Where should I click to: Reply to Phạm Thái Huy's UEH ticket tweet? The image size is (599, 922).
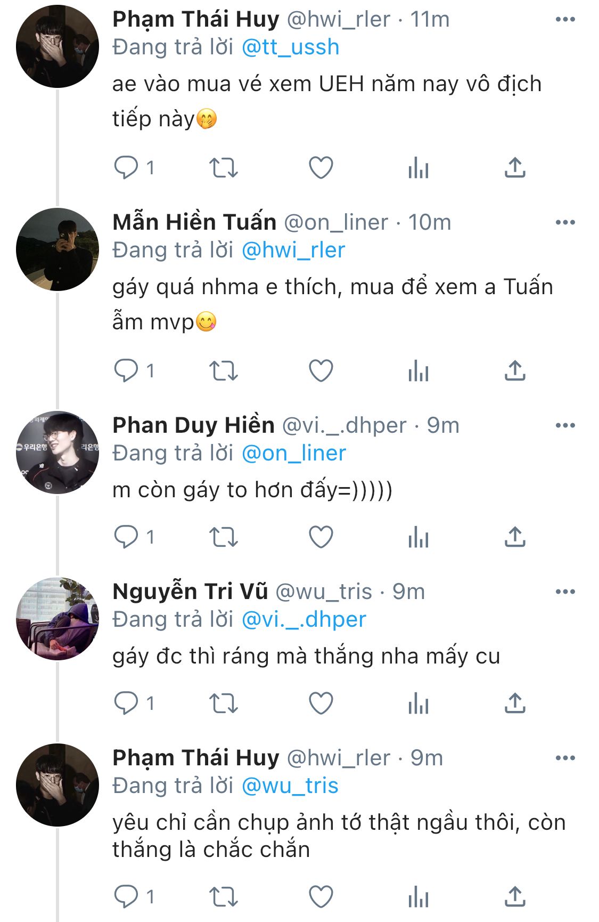click(x=127, y=168)
